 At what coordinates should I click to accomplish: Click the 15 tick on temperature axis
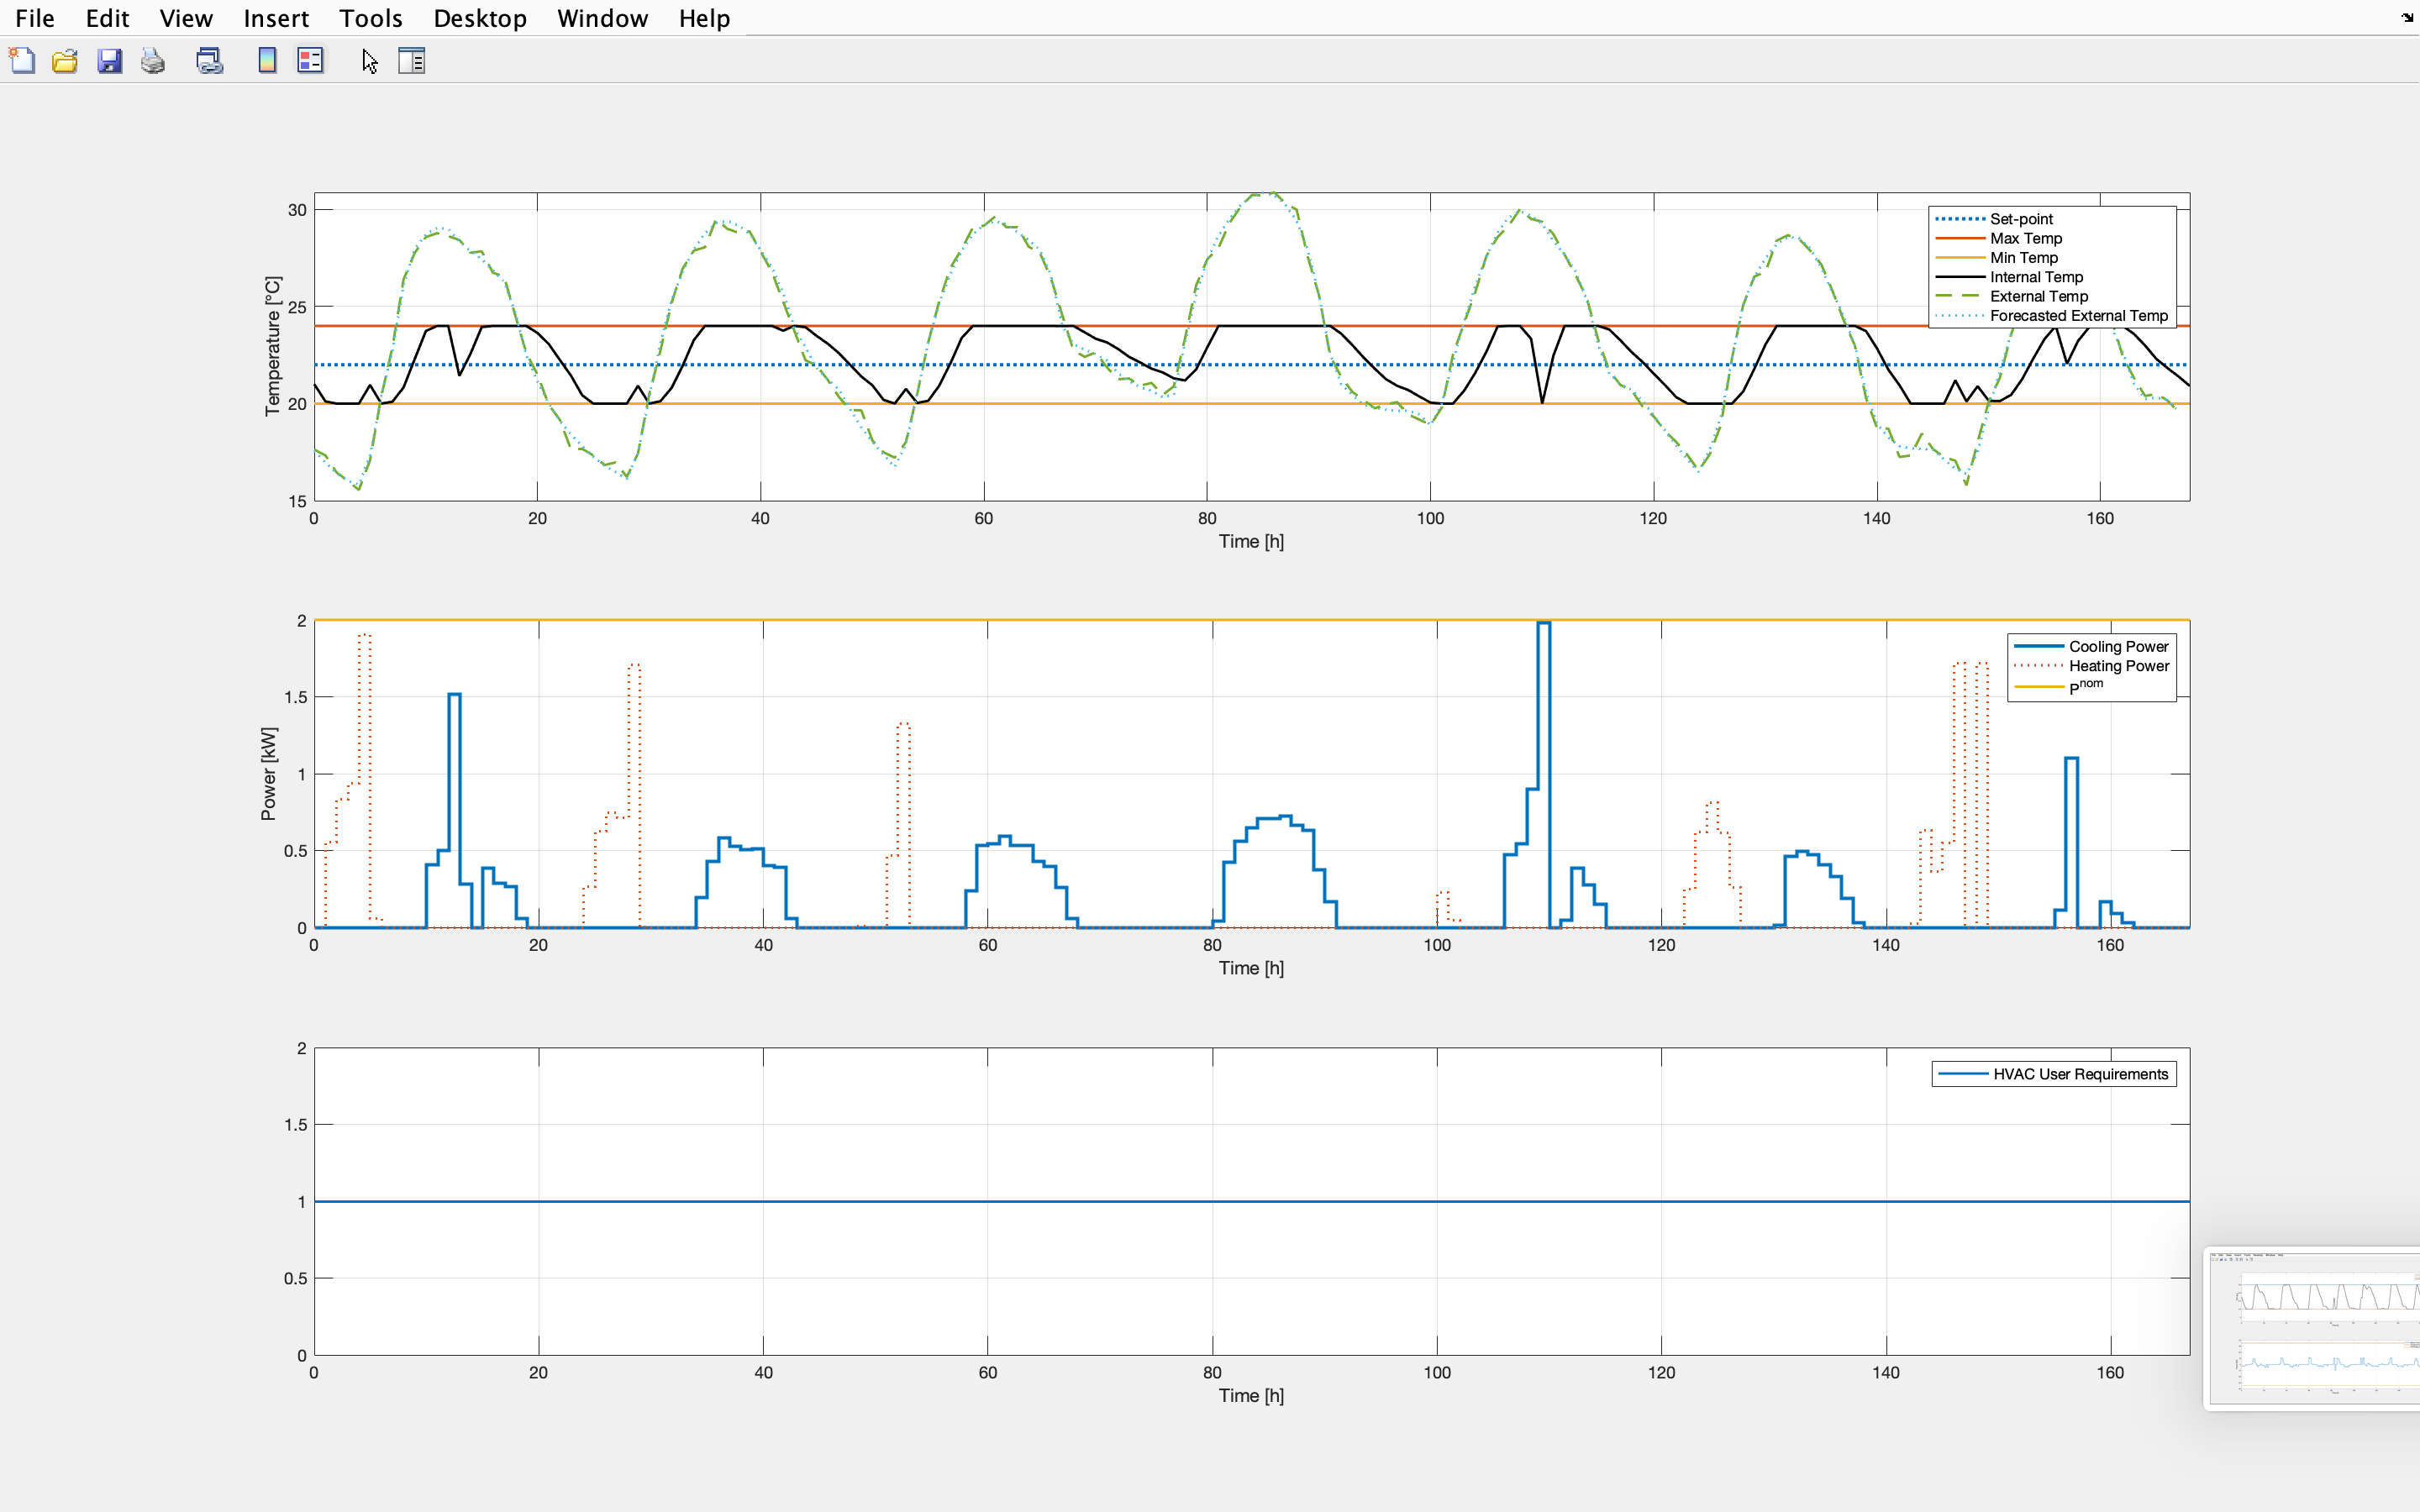coord(297,501)
